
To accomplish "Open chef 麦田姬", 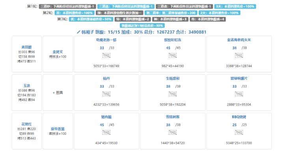I will (x=27, y=47).
